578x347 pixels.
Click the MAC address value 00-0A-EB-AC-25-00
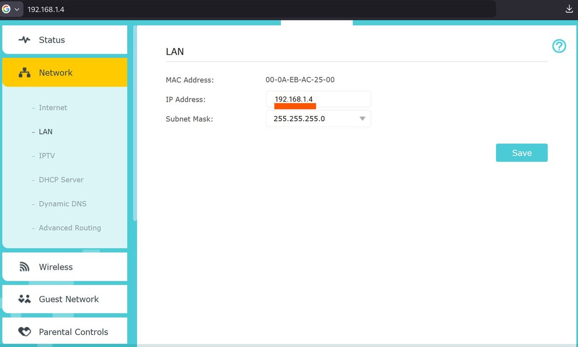(300, 80)
